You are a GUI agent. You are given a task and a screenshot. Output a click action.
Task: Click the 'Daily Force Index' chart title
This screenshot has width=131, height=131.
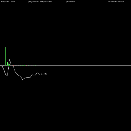(x=8, y=2)
